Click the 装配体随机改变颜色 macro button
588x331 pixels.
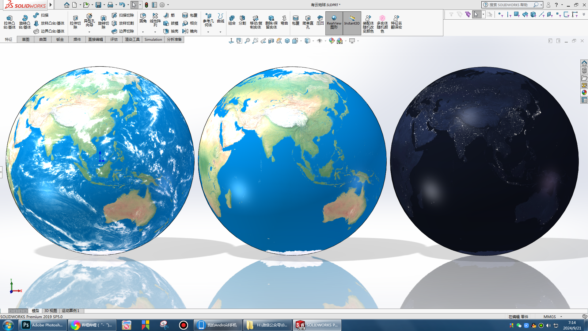coord(368,24)
